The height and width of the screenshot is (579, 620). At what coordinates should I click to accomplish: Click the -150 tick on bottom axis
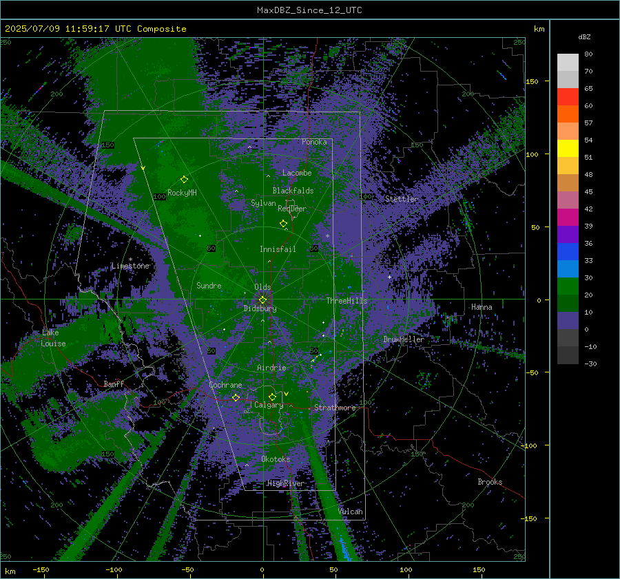[41, 569]
